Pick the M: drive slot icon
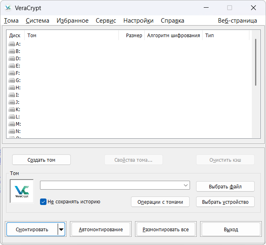 (12, 124)
